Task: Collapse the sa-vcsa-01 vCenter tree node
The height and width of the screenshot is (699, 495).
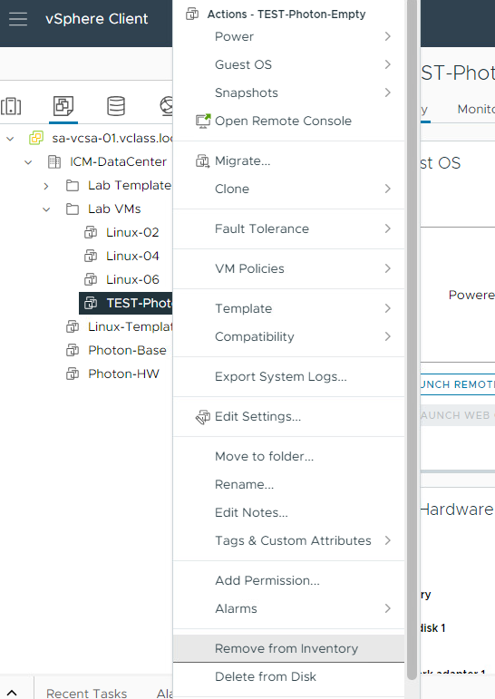Action: click(10, 139)
